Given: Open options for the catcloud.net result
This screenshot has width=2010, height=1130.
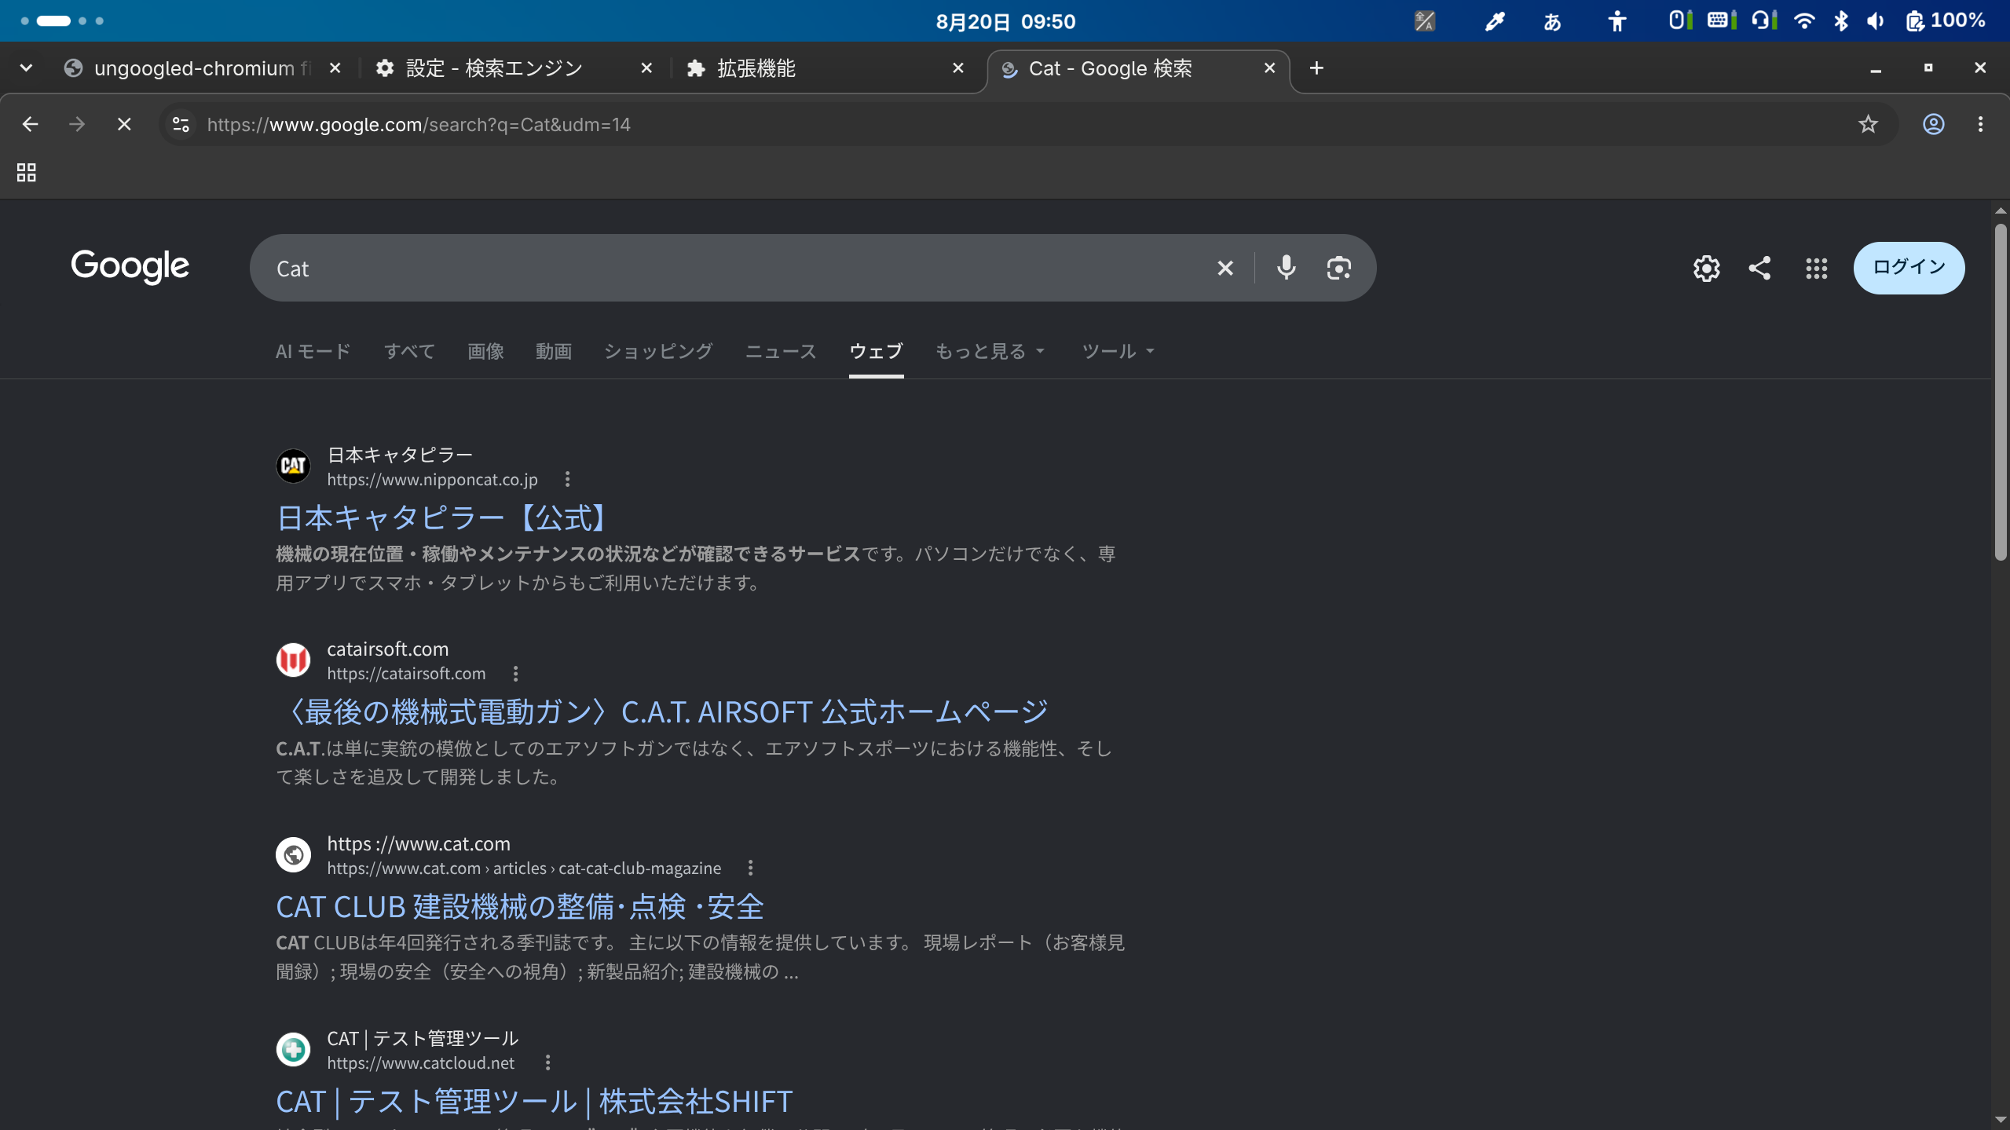Looking at the screenshot, I should point(547,1062).
